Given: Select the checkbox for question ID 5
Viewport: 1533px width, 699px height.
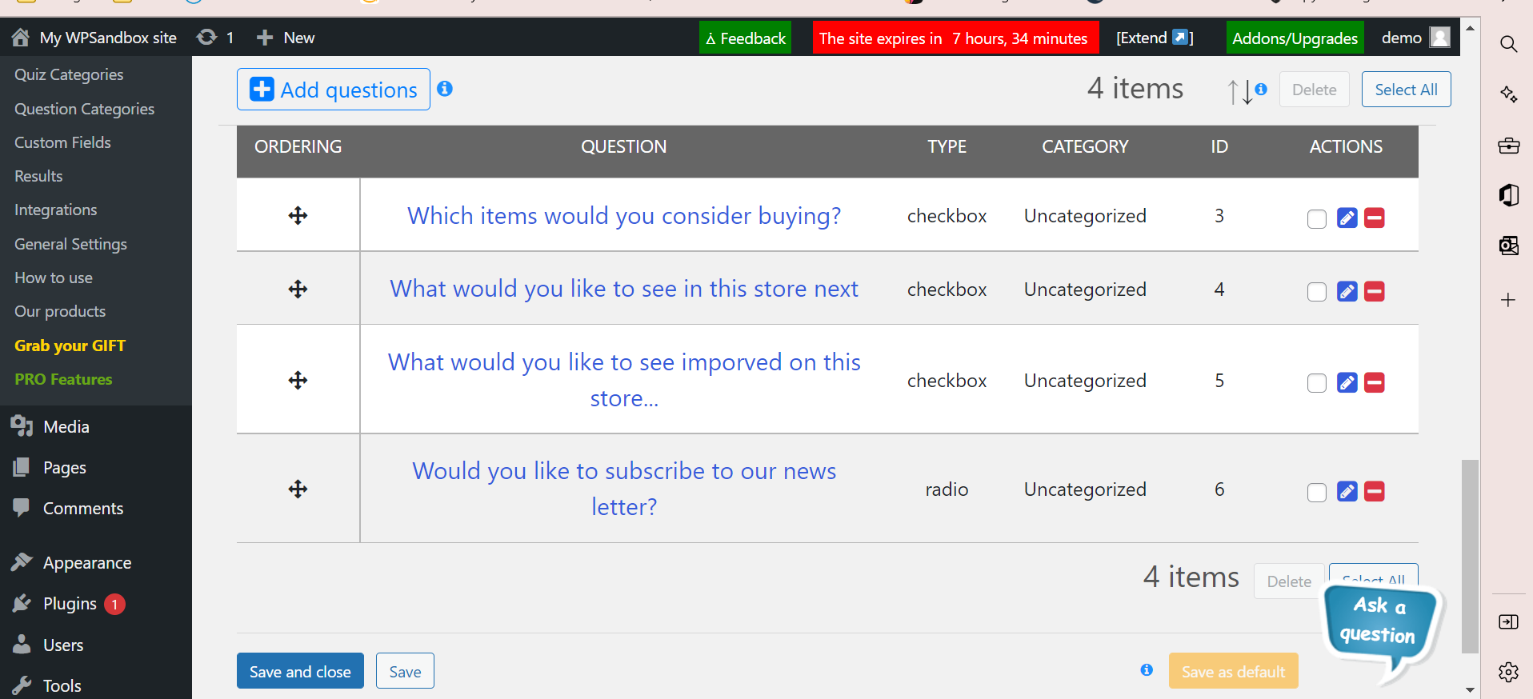Looking at the screenshot, I should (1316, 383).
